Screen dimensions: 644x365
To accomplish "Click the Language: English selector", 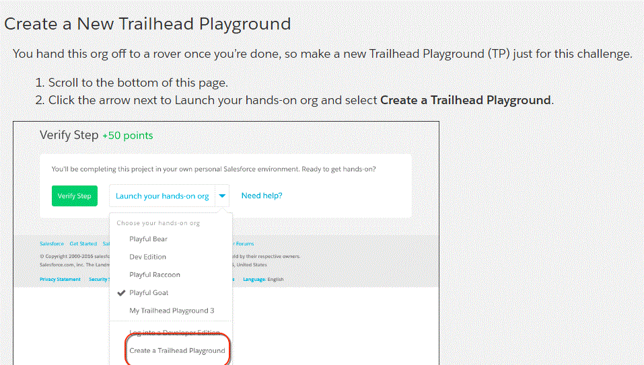I will (263, 279).
